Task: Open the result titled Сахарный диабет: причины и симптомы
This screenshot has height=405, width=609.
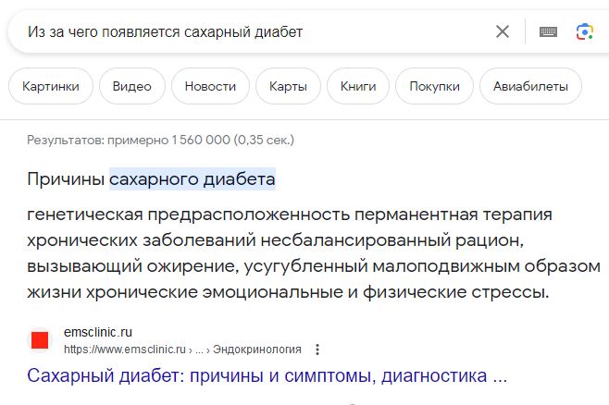Action: pos(267,375)
